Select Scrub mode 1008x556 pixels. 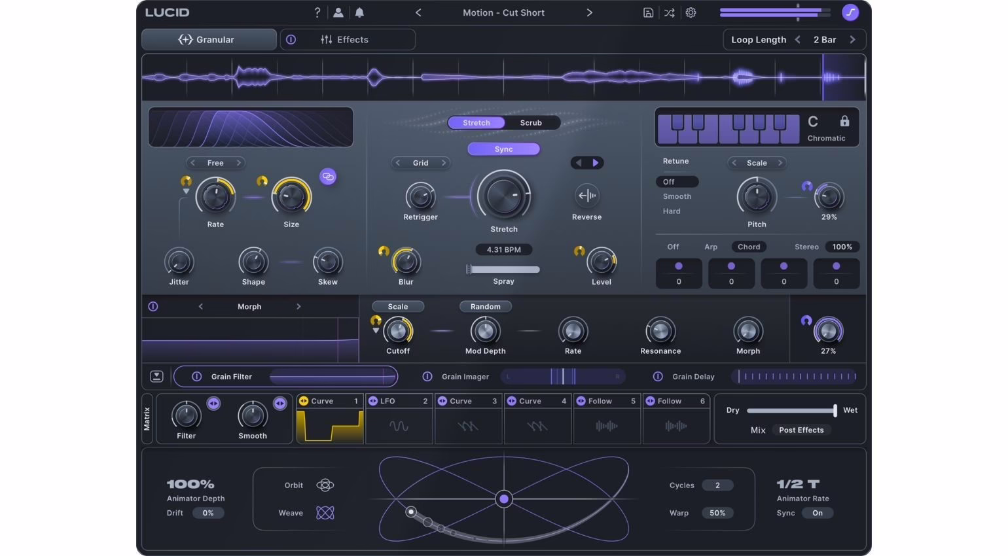531,122
